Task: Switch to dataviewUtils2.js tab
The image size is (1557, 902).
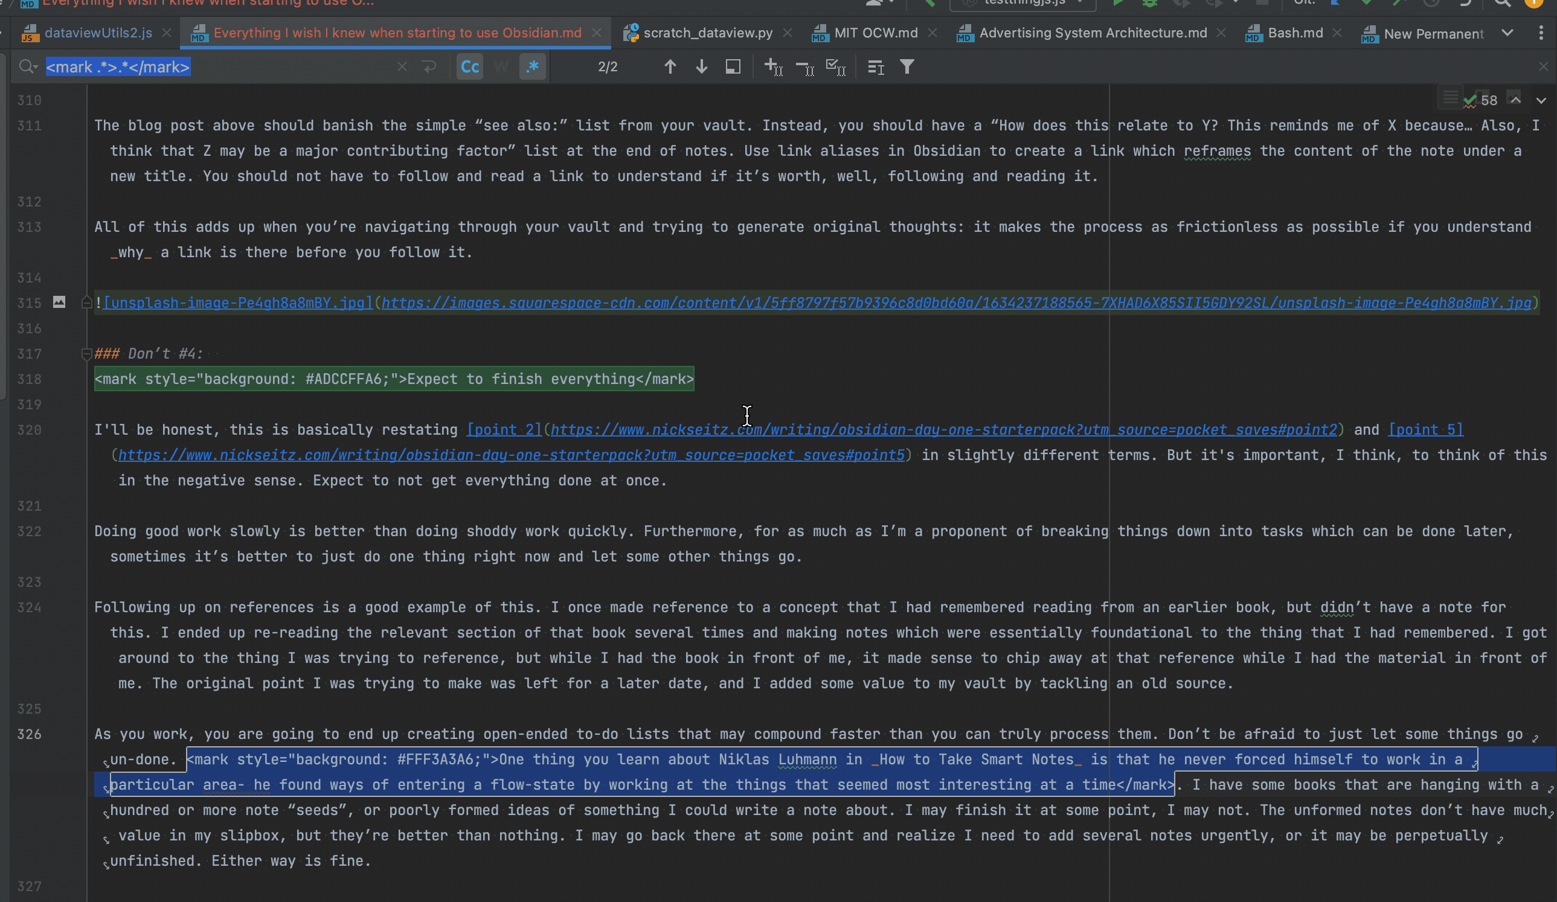Action: click(x=98, y=33)
